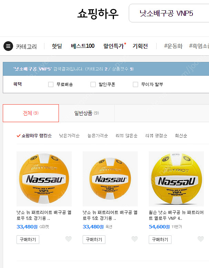Viewport: 209px width, 268px height.
Task: Sort by 쇼핑하우 랭킹순
Action: click(36, 136)
